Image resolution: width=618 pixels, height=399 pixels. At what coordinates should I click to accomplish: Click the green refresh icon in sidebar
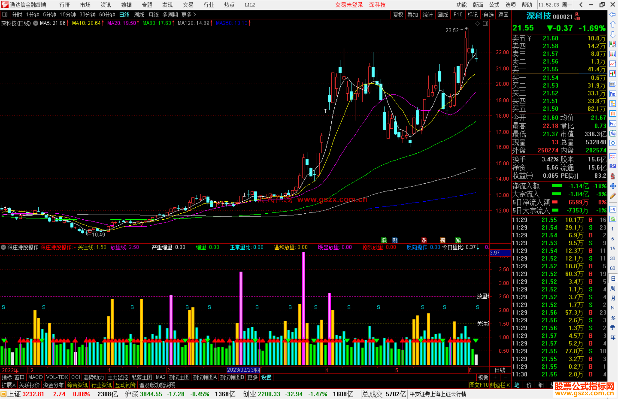point(613,219)
